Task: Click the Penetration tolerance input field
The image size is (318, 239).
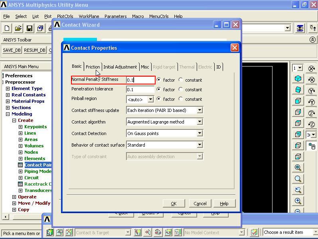Action: click(140, 89)
